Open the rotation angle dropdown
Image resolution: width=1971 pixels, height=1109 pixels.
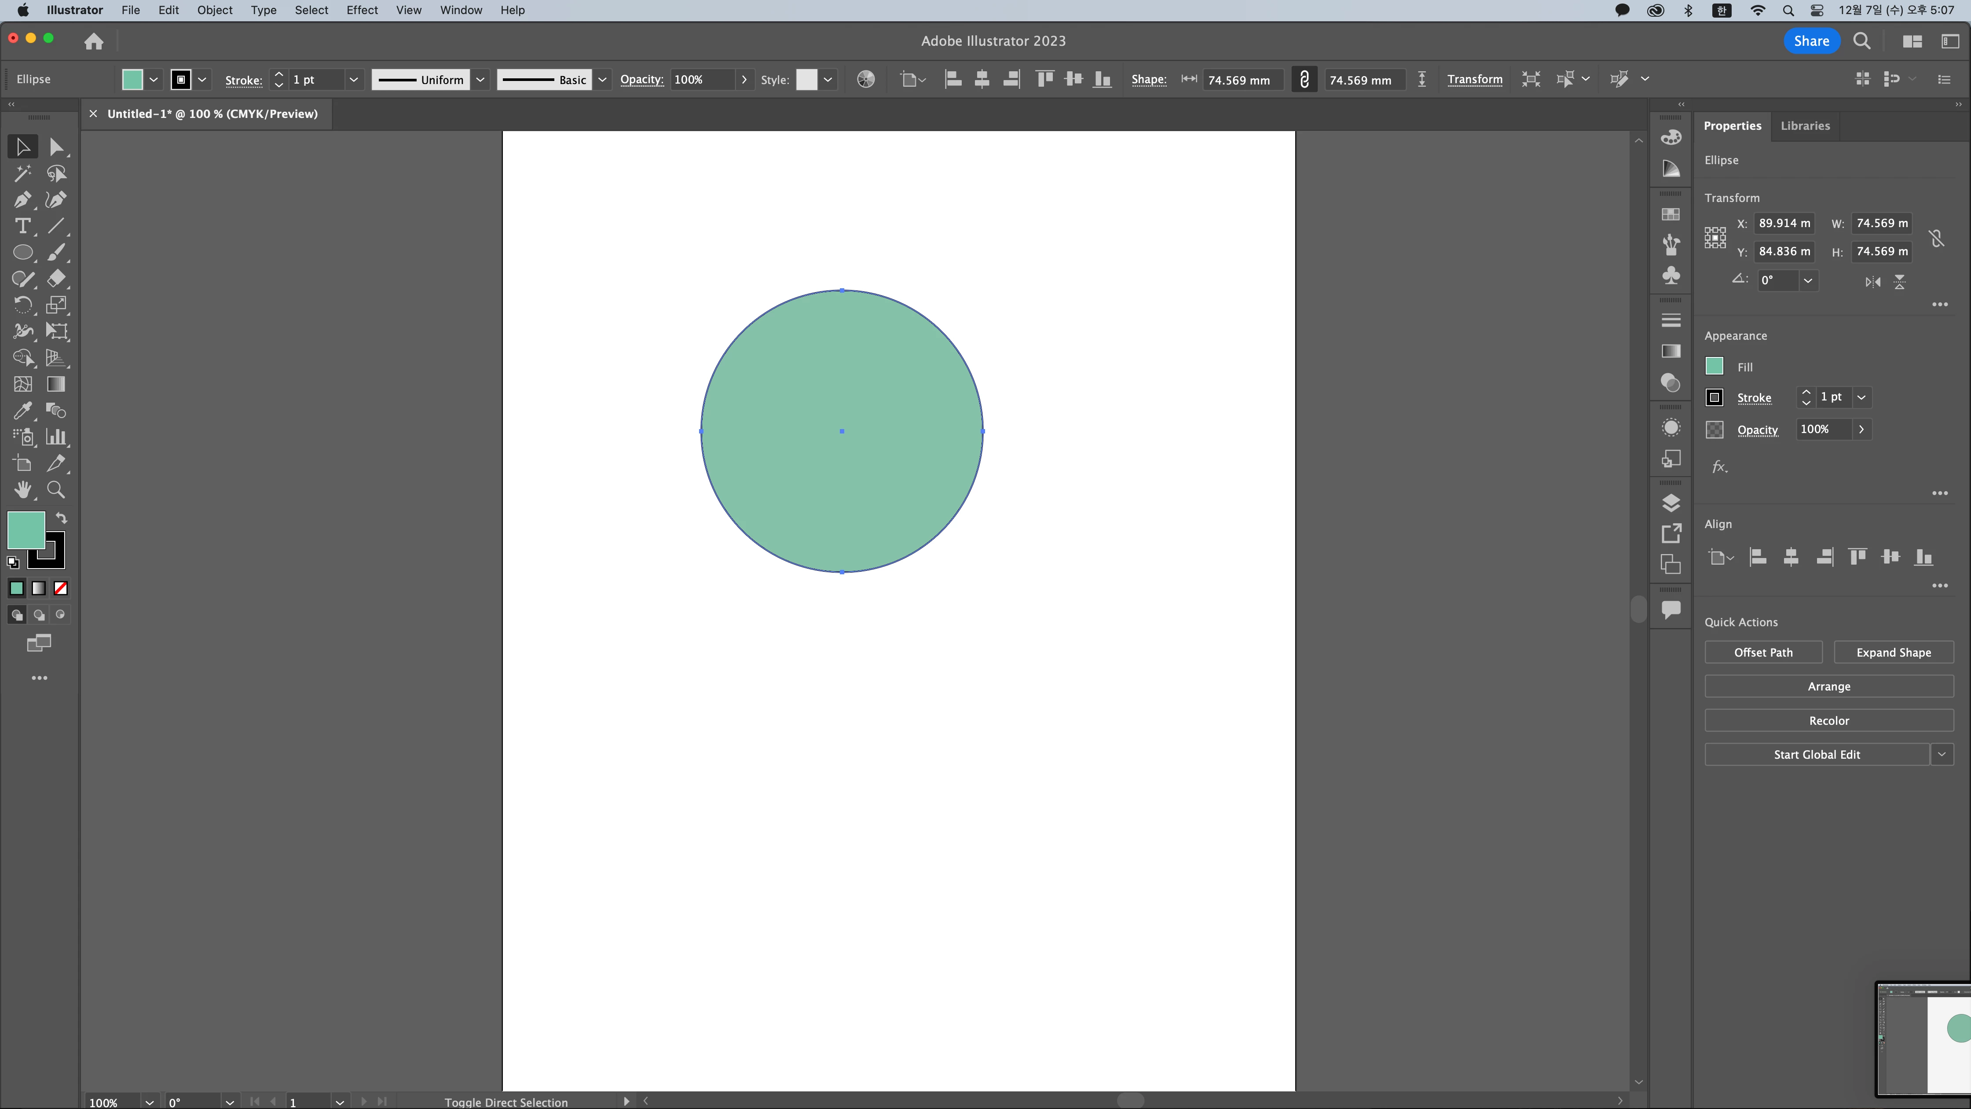click(1807, 281)
